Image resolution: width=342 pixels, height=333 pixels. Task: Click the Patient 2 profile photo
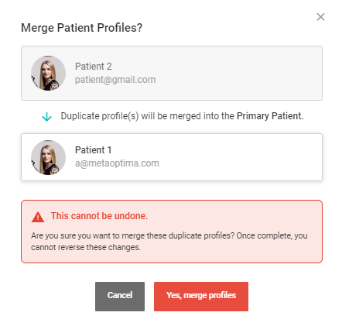48,73
